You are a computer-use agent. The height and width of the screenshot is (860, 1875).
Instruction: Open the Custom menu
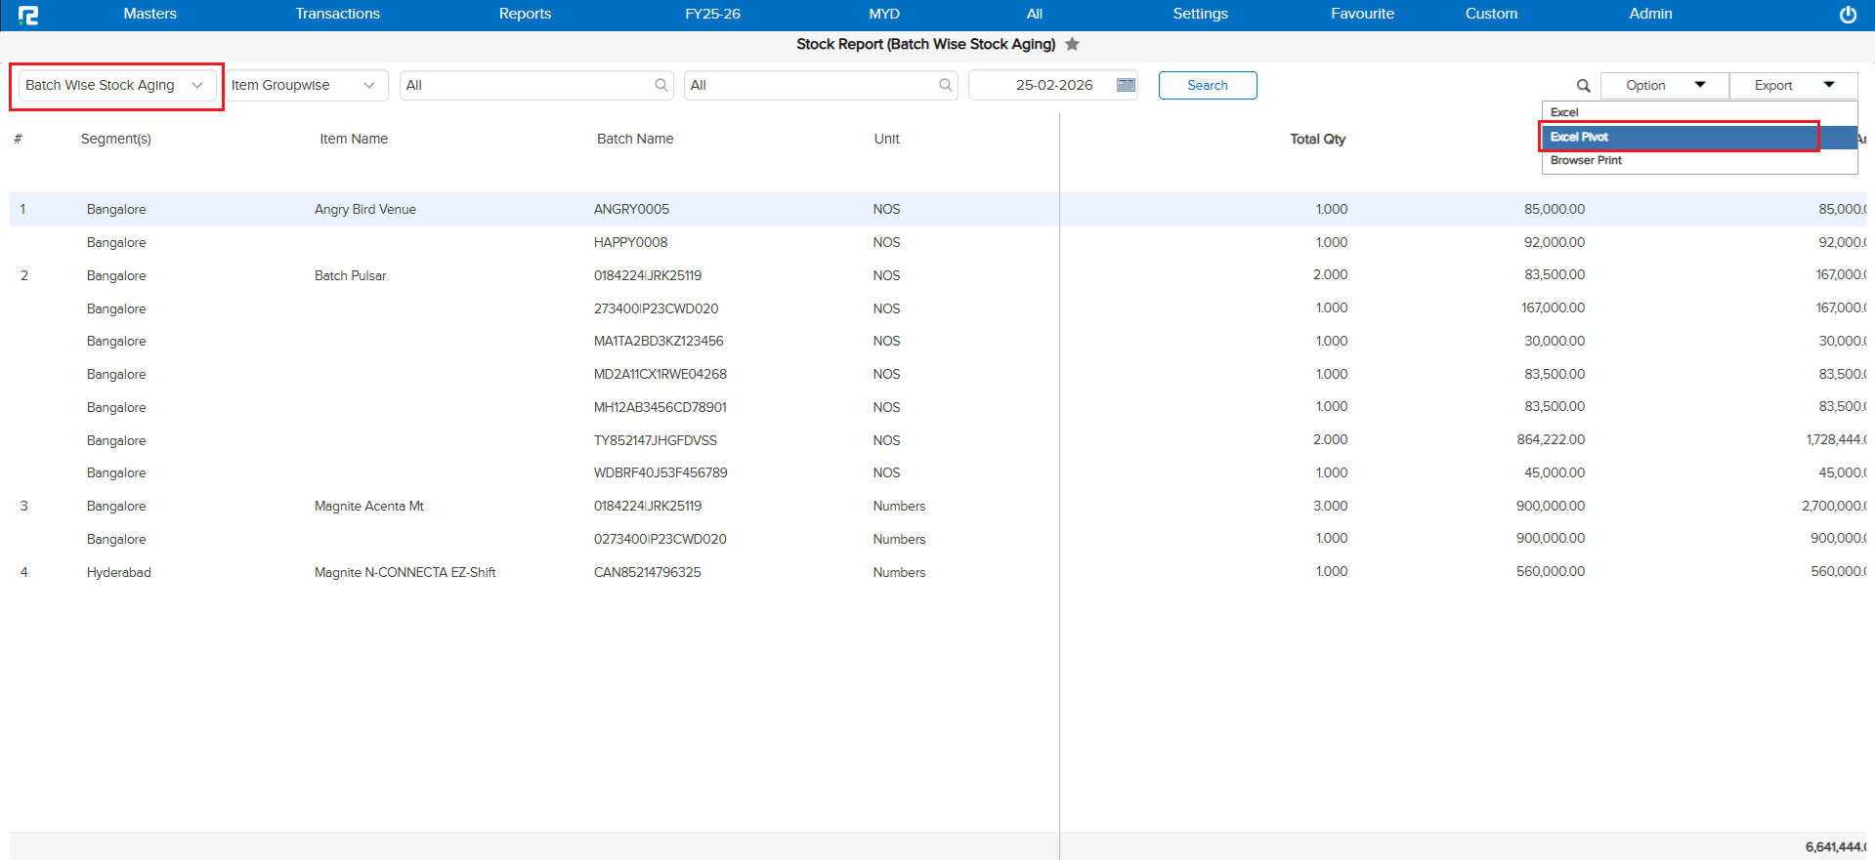[x=1491, y=14]
